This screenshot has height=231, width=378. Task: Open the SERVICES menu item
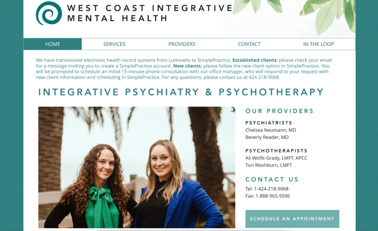pos(114,44)
